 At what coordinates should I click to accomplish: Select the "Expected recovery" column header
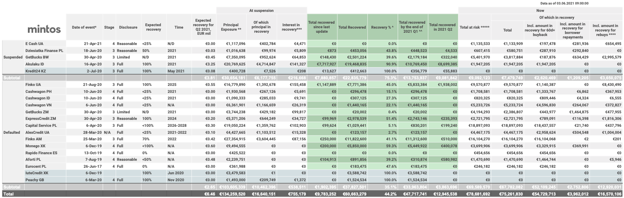[153, 27]
